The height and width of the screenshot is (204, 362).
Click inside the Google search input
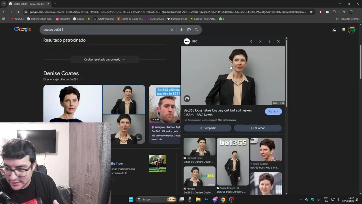(x=105, y=29)
